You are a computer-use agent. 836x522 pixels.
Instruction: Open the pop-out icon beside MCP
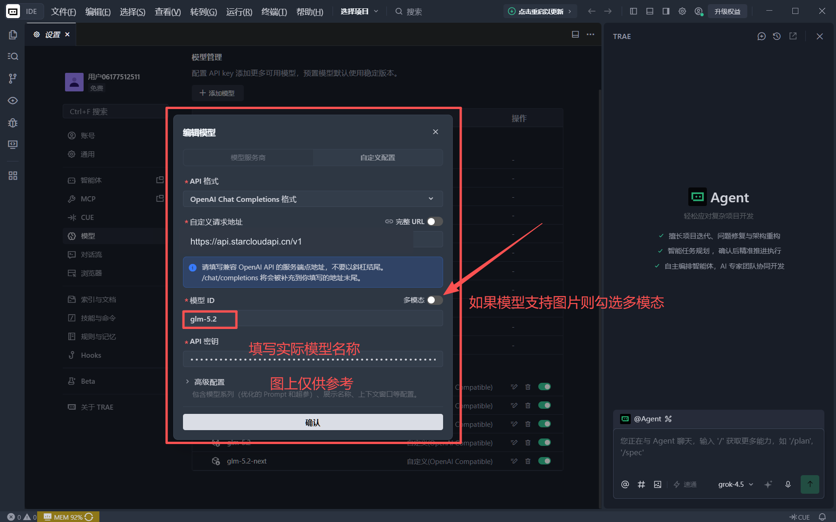point(160,199)
